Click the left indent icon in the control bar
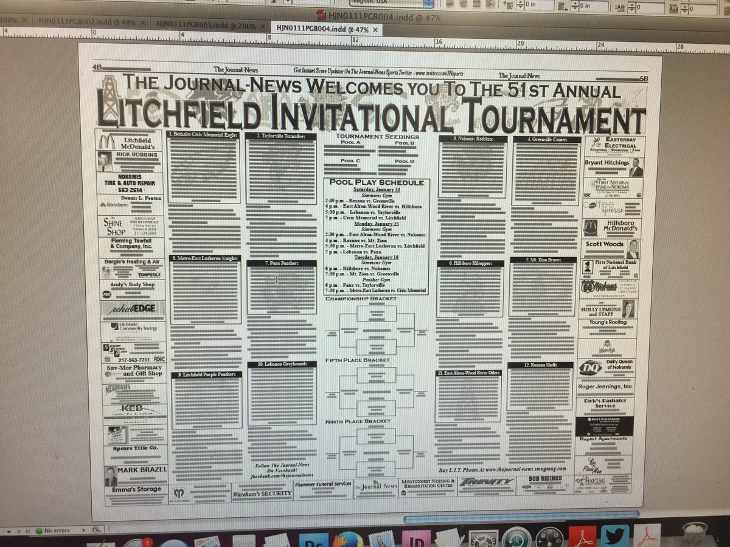 point(507,5)
